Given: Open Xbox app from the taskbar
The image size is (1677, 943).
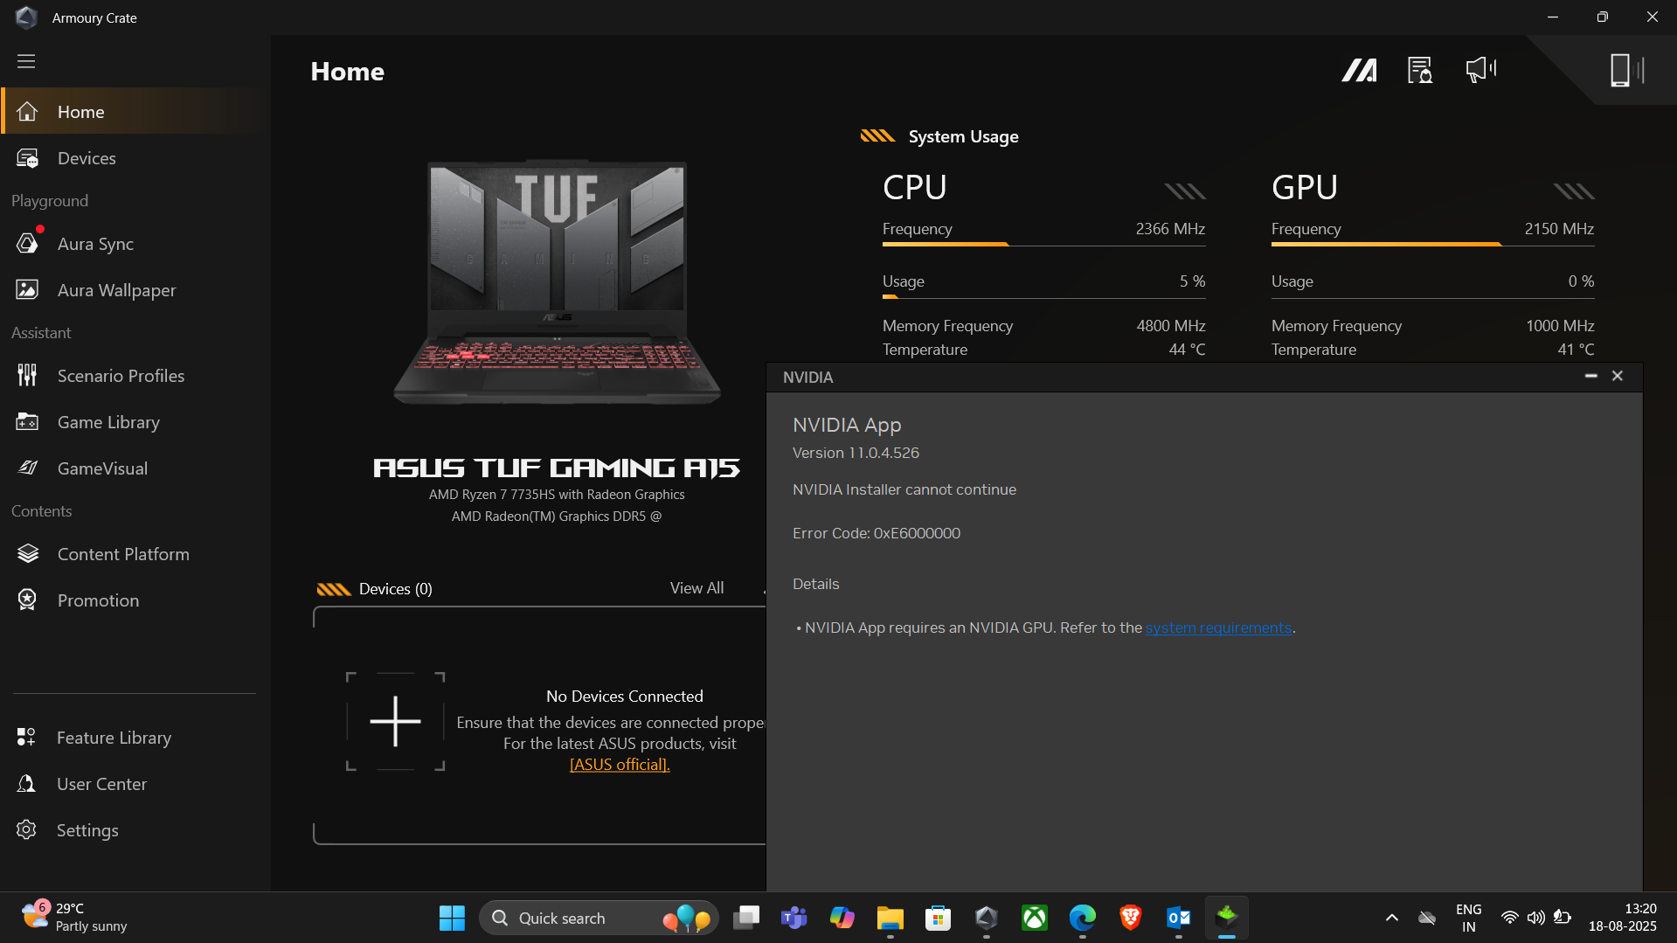Looking at the screenshot, I should point(1035,918).
